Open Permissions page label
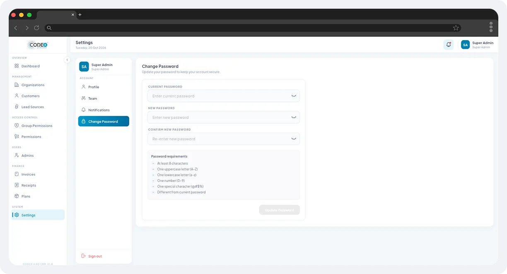The height and width of the screenshot is (274, 507). pyautogui.click(x=31, y=137)
